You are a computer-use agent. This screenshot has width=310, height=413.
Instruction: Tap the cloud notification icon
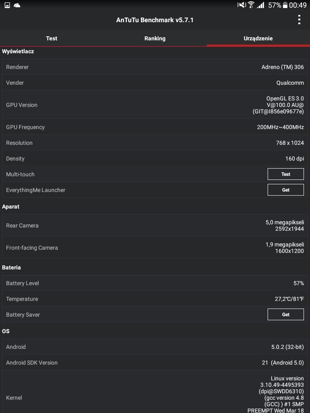click(17, 5)
